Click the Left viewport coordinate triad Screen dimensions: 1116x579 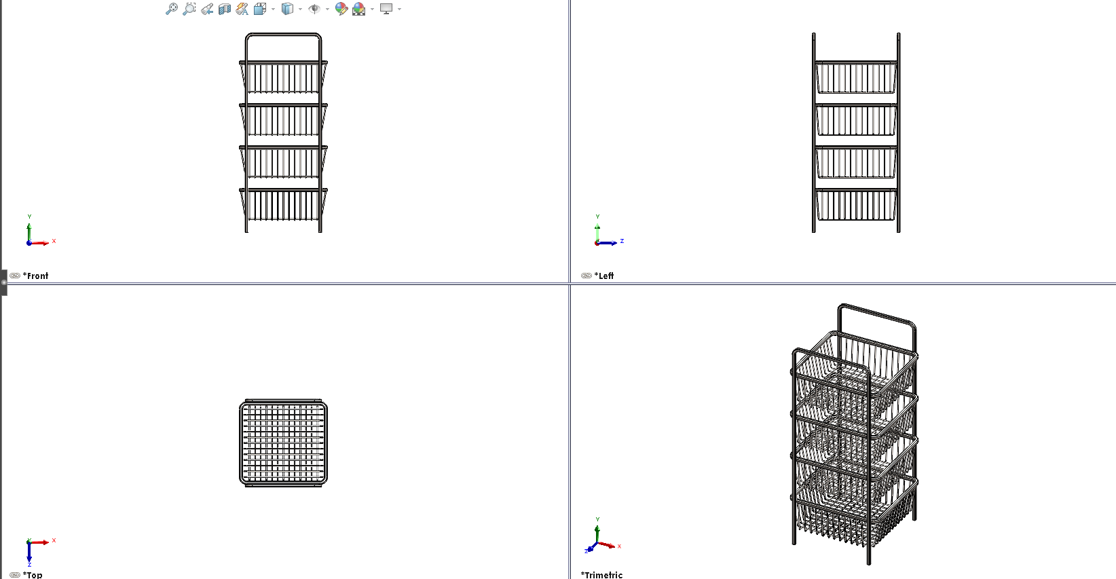coord(608,231)
